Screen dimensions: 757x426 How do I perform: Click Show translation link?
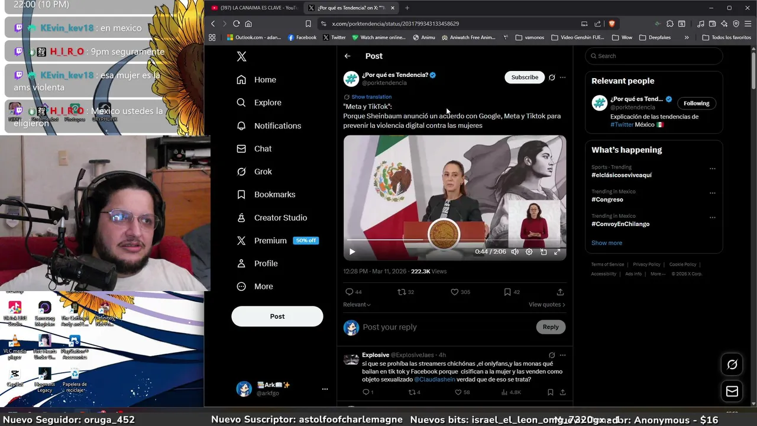(371, 96)
